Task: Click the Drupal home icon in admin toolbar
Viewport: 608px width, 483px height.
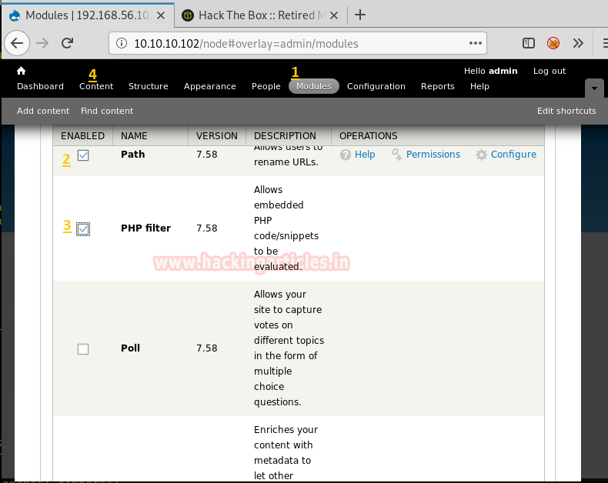Action: (x=21, y=71)
